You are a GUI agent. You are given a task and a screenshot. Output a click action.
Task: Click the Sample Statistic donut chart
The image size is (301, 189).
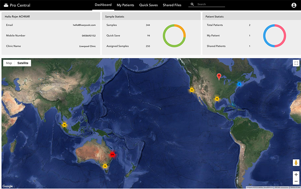click(174, 36)
